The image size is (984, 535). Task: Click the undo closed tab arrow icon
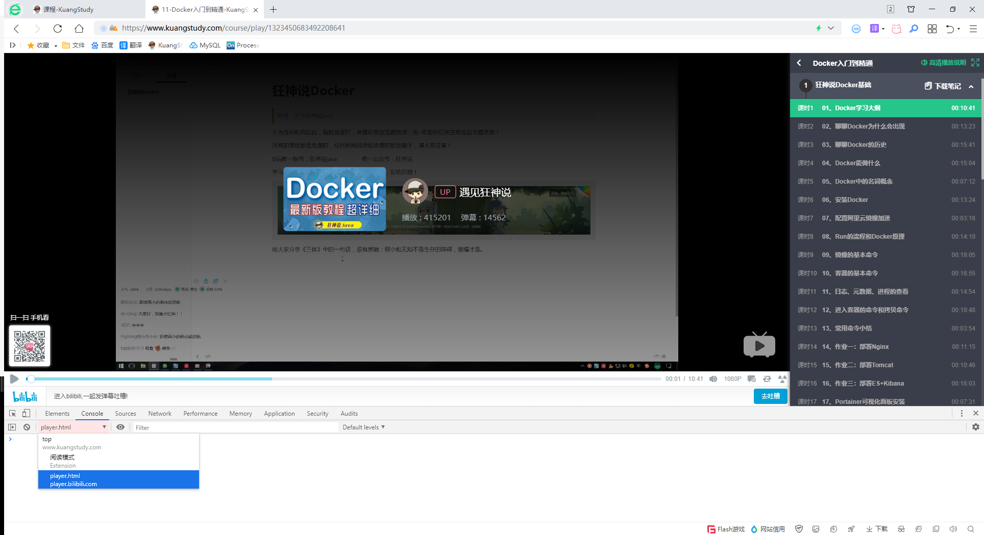(x=950, y=29)
